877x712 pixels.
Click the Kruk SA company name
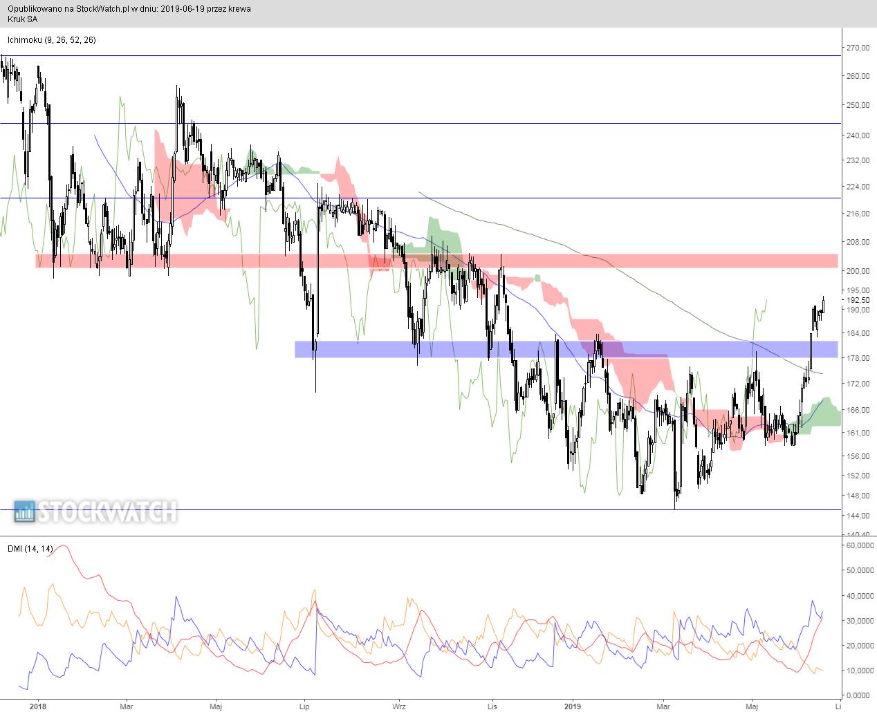click(x=24, y=19)
